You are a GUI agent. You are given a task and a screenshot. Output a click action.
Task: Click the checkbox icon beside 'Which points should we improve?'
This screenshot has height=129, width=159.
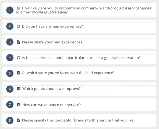pyautogui.click(x=19, y=89)
